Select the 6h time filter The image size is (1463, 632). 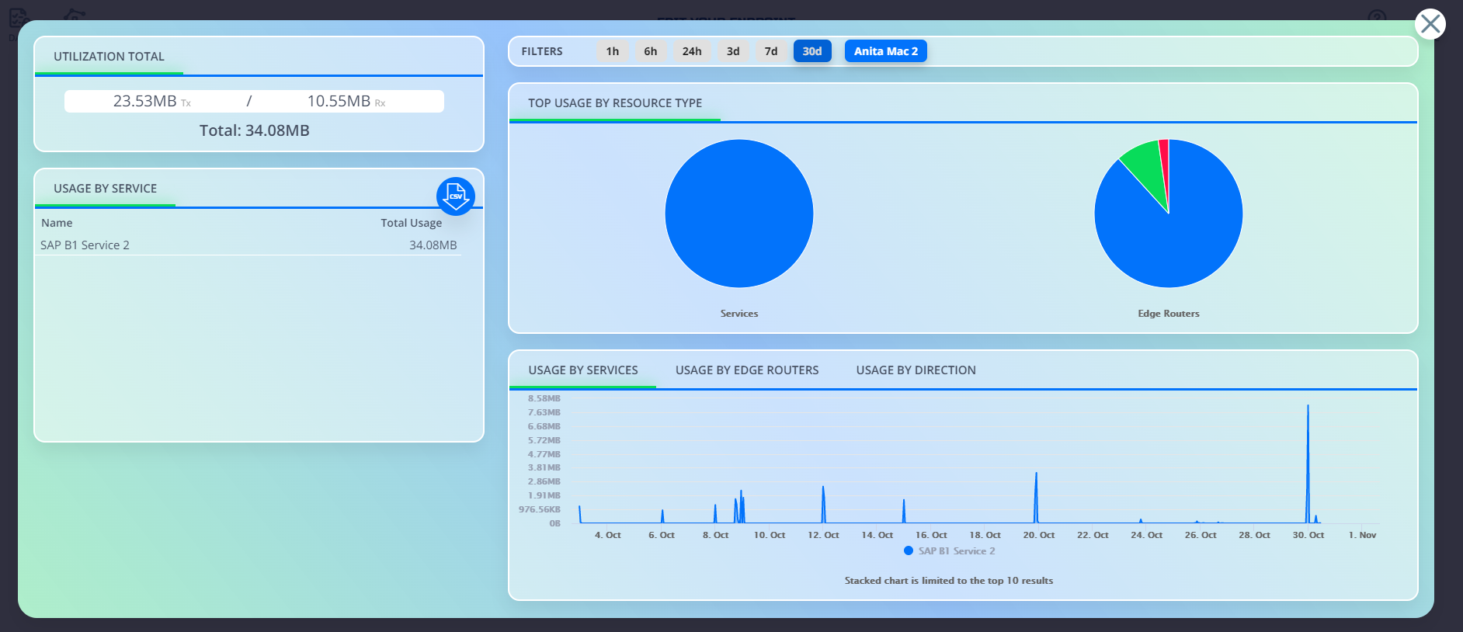click(x=651, y=51)
